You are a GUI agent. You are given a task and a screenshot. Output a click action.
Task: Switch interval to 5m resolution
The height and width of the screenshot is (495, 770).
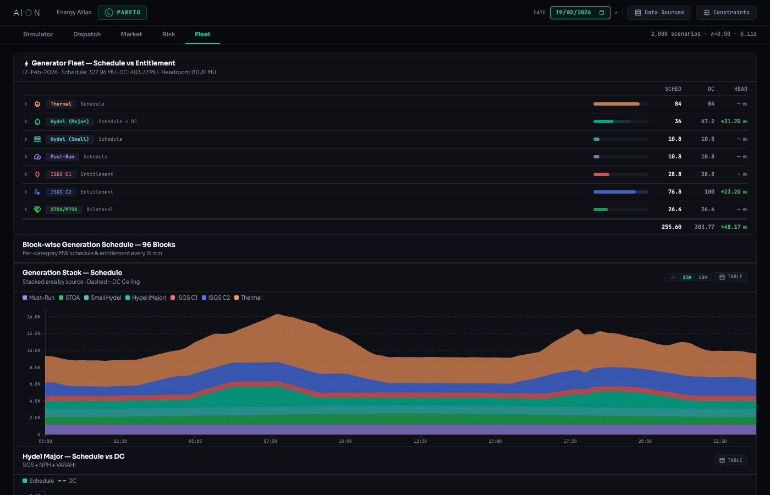pyautogui.click(x=672, y=277)
